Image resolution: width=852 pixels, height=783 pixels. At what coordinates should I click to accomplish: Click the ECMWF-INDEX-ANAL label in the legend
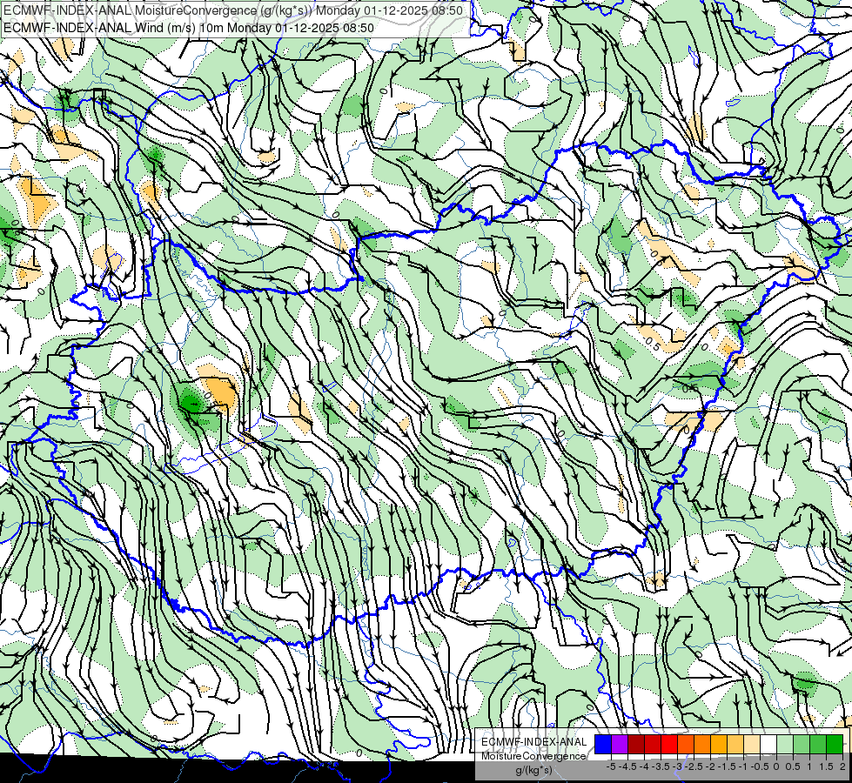[x=533, y=742]
